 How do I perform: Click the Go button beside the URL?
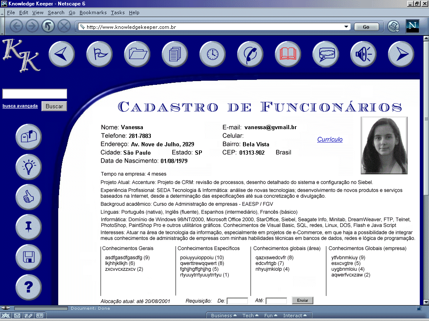[366, 27]
